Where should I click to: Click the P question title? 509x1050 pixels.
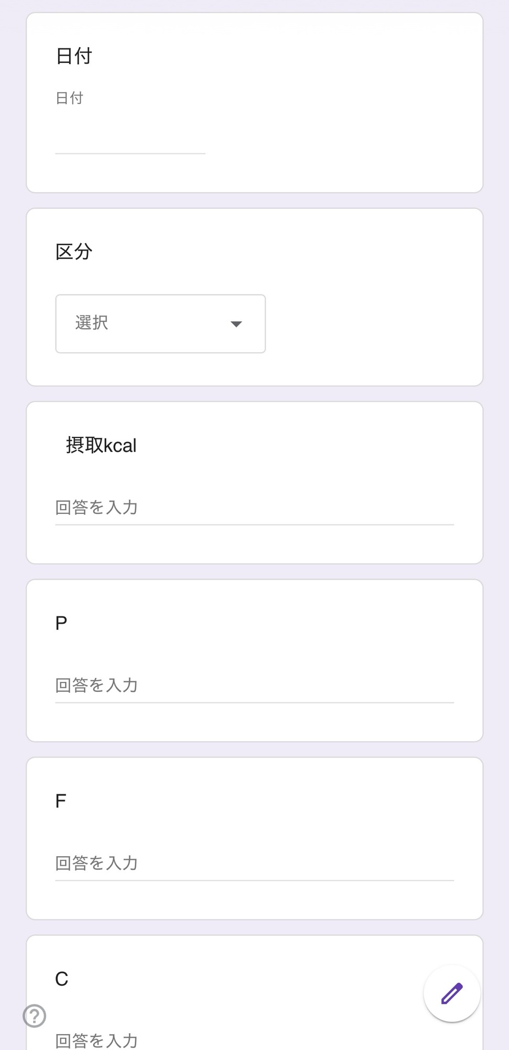61,623
